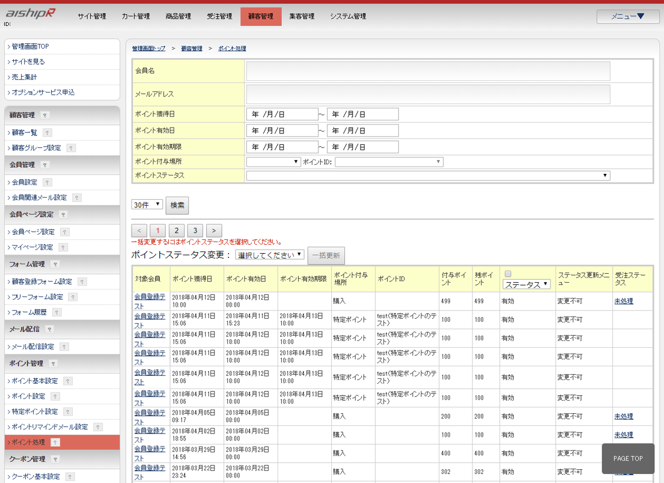Open help icon next to ポイント管理 heading
Image resolution: width=664 pixels, height=483 pixels.
click(x=53, y=363)
